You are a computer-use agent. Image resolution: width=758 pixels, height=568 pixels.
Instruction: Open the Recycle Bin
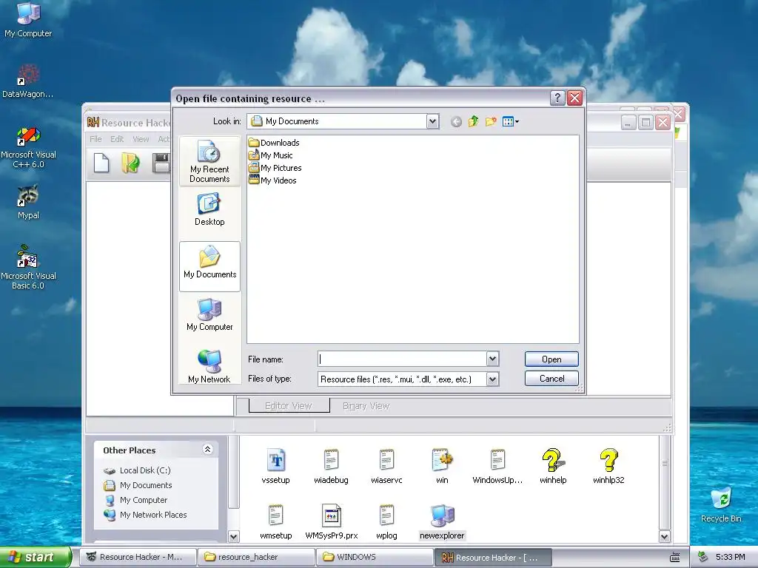[x=721, y=504]
